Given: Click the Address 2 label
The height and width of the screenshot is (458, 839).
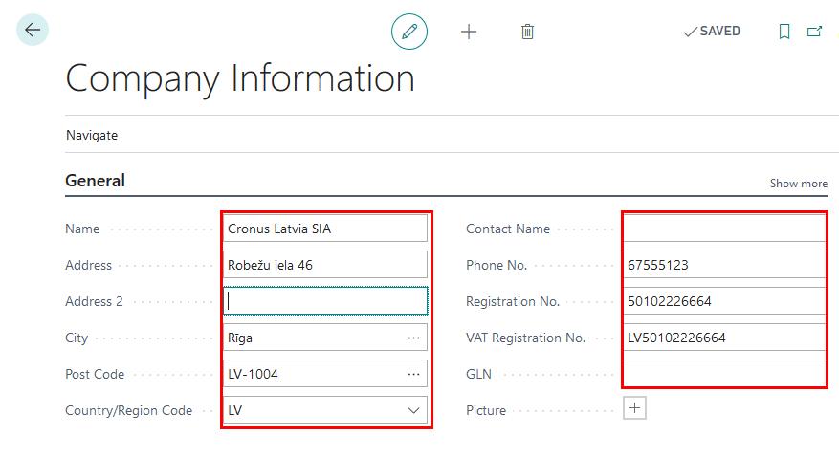Looking at the screenshot, I should pos(94,301).
